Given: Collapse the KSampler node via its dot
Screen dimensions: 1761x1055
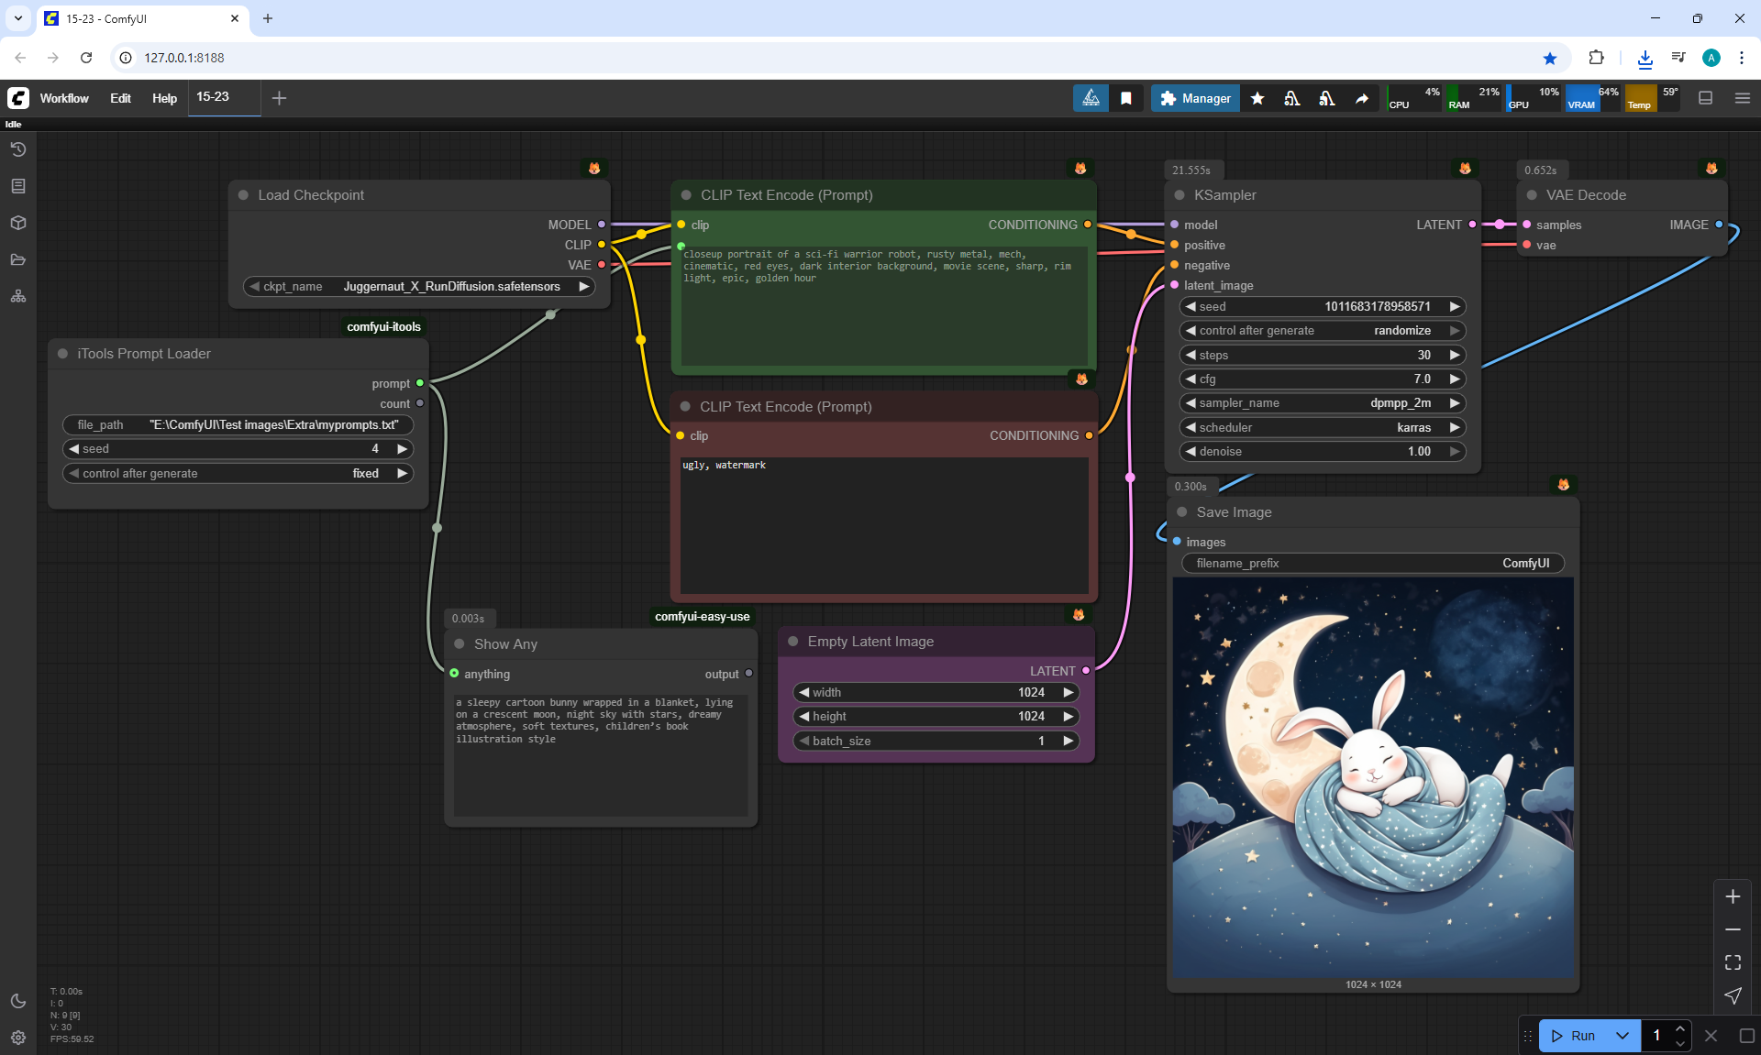Looking at the screenshot, I should (x=1180, y=195).
